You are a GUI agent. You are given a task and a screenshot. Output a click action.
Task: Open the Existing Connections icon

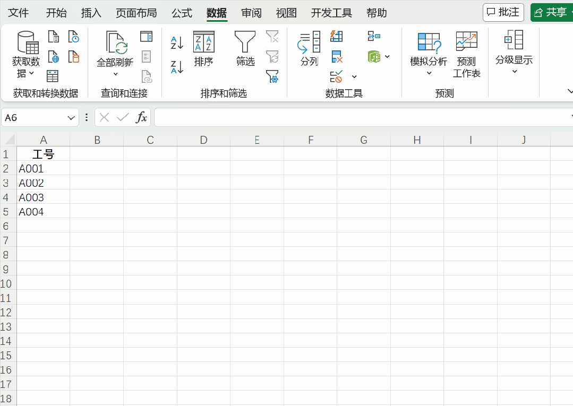click(x=74, y=57)
